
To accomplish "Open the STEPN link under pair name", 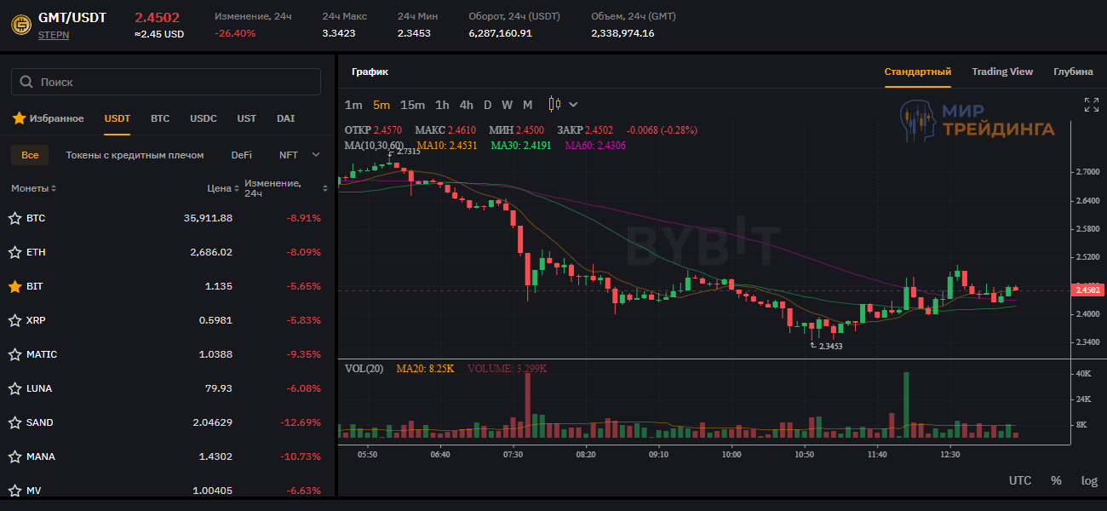I will click(54, 36).
